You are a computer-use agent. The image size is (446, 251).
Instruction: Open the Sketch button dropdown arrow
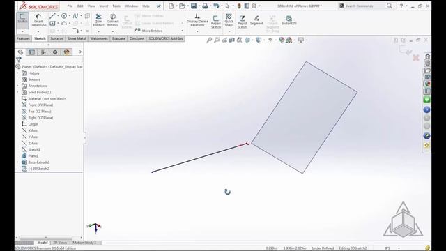point(22,31)
